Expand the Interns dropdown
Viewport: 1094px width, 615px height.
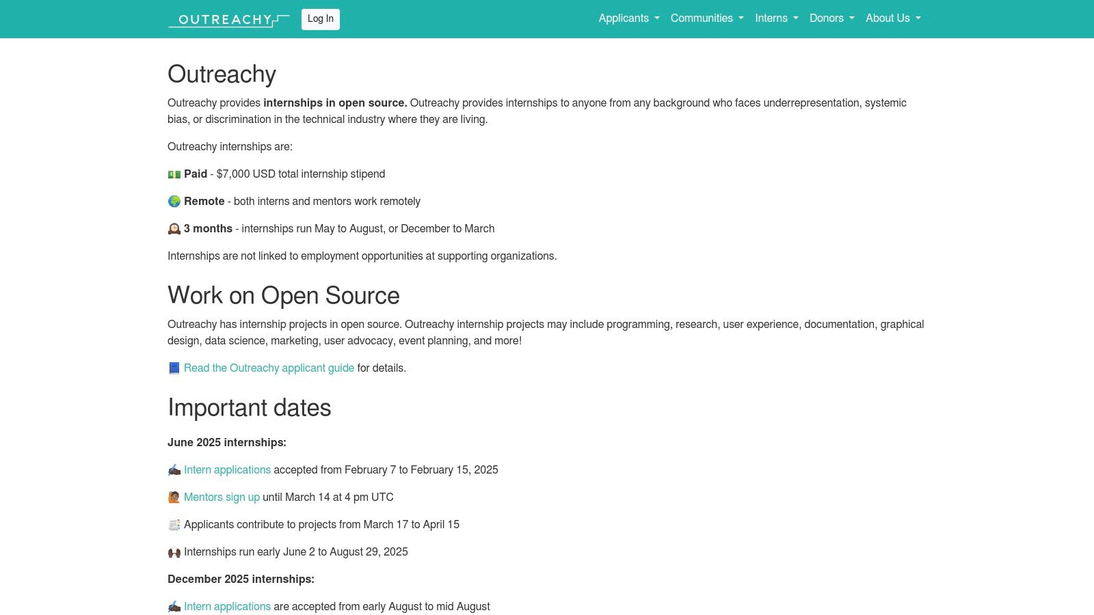(x=776, y=18)
